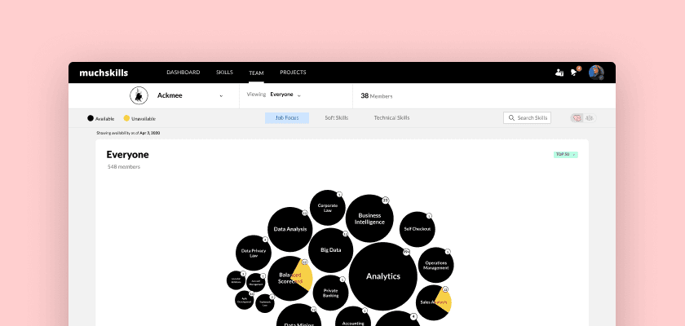Focus the Search Skills field

tap(528, 118)
